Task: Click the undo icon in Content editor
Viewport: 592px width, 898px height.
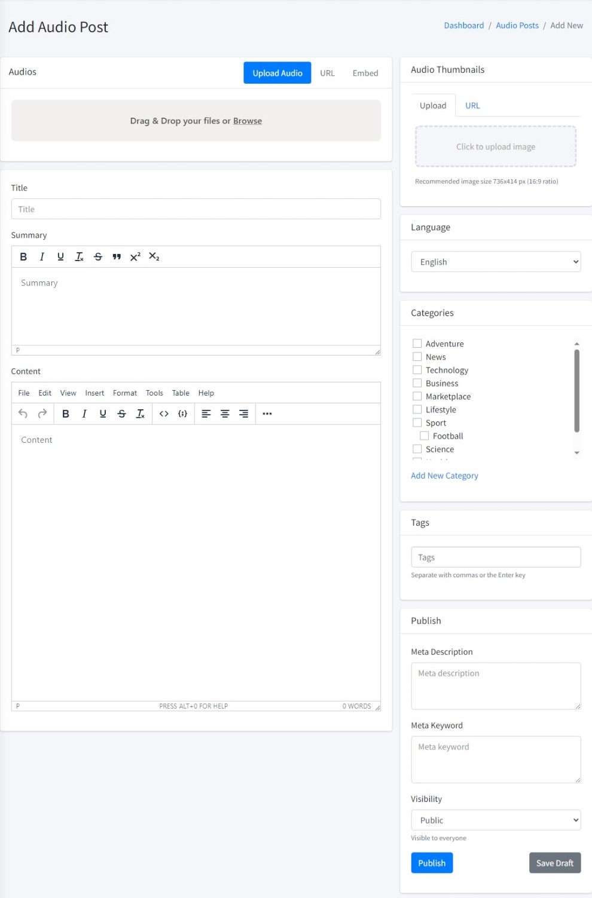Action: [23, 413]
